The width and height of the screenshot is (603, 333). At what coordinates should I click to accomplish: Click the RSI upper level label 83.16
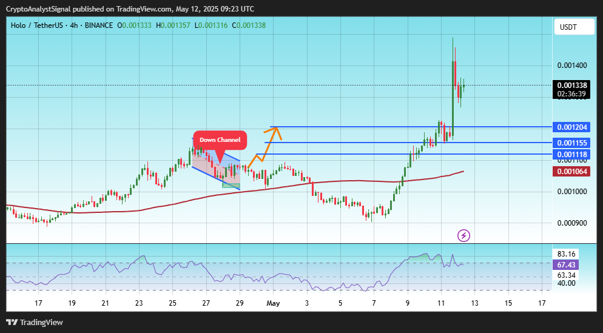point(566,254)
